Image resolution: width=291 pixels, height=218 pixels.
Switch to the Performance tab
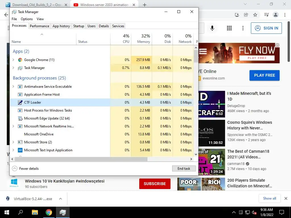coord(40,26)
